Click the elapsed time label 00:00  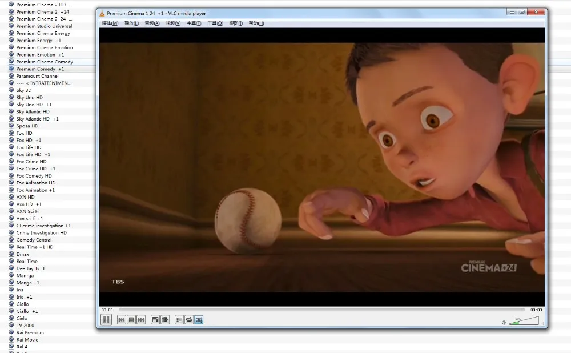(x=107, y=310)
